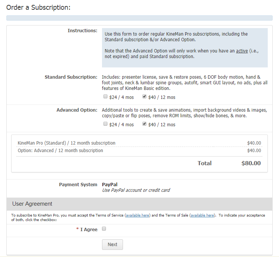Check Advanced Option $24 / 4 mos box

click(105, 124)
